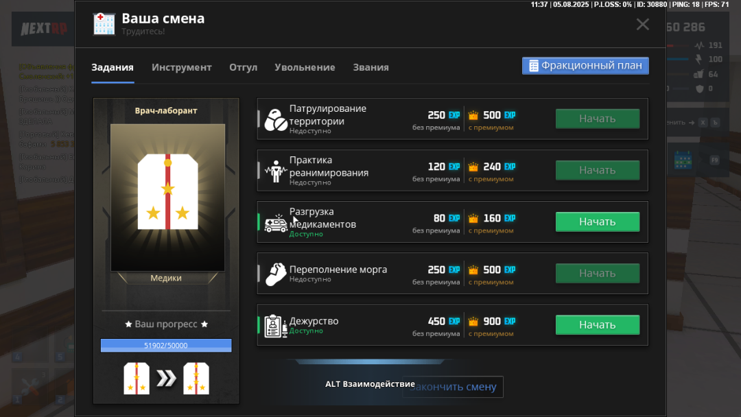
Task: Click the ambulance icon for Разгрузка медикаментов
Action: point(276,222)
